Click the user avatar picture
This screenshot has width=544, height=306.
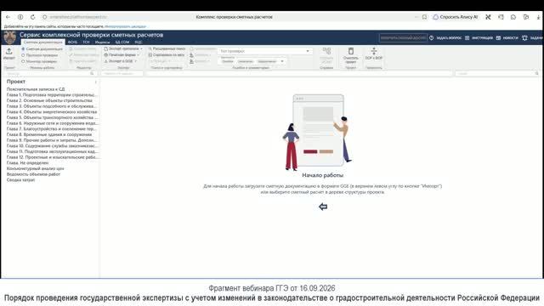pyautogui.click(x=10, y=37)
